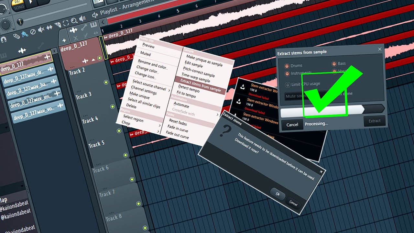Choose Make unique as sample

(x=204, y=61)
